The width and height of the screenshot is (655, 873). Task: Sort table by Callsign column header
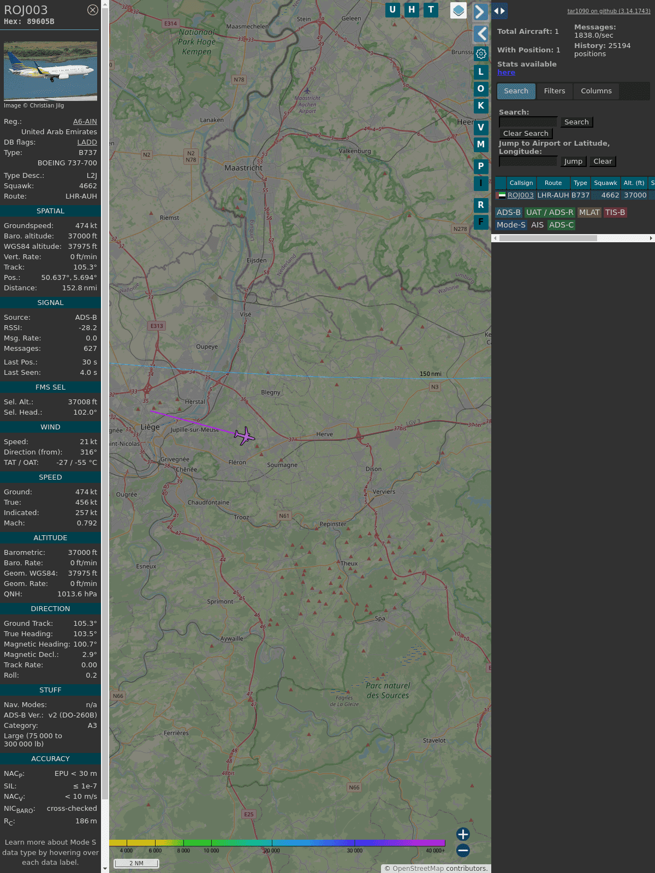click(521, 183)
